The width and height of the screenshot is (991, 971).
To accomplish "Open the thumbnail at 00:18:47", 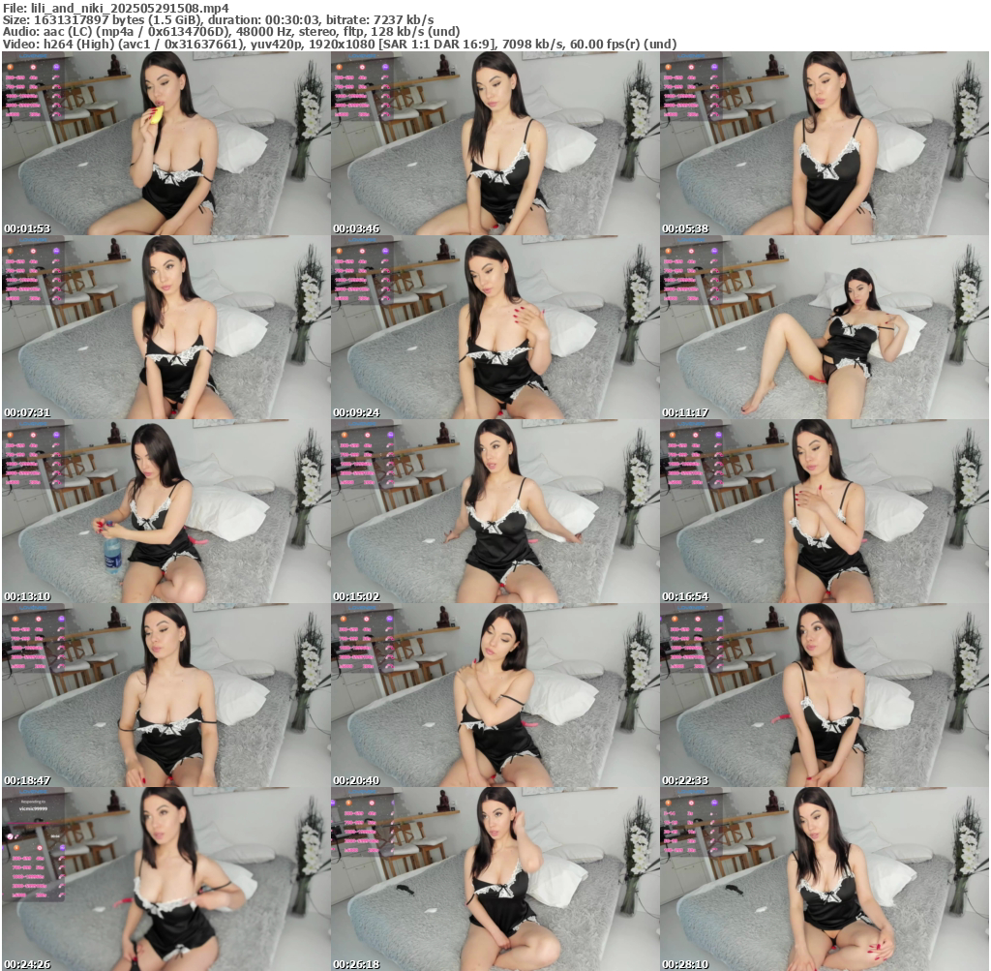I will (165, 695).
